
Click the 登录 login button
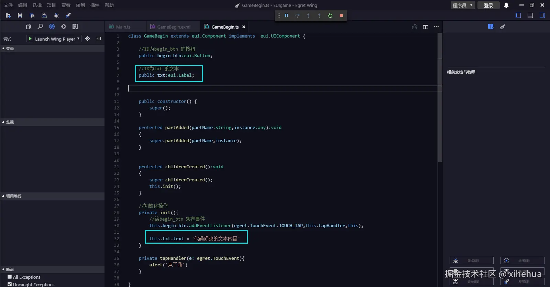[488, 5]
